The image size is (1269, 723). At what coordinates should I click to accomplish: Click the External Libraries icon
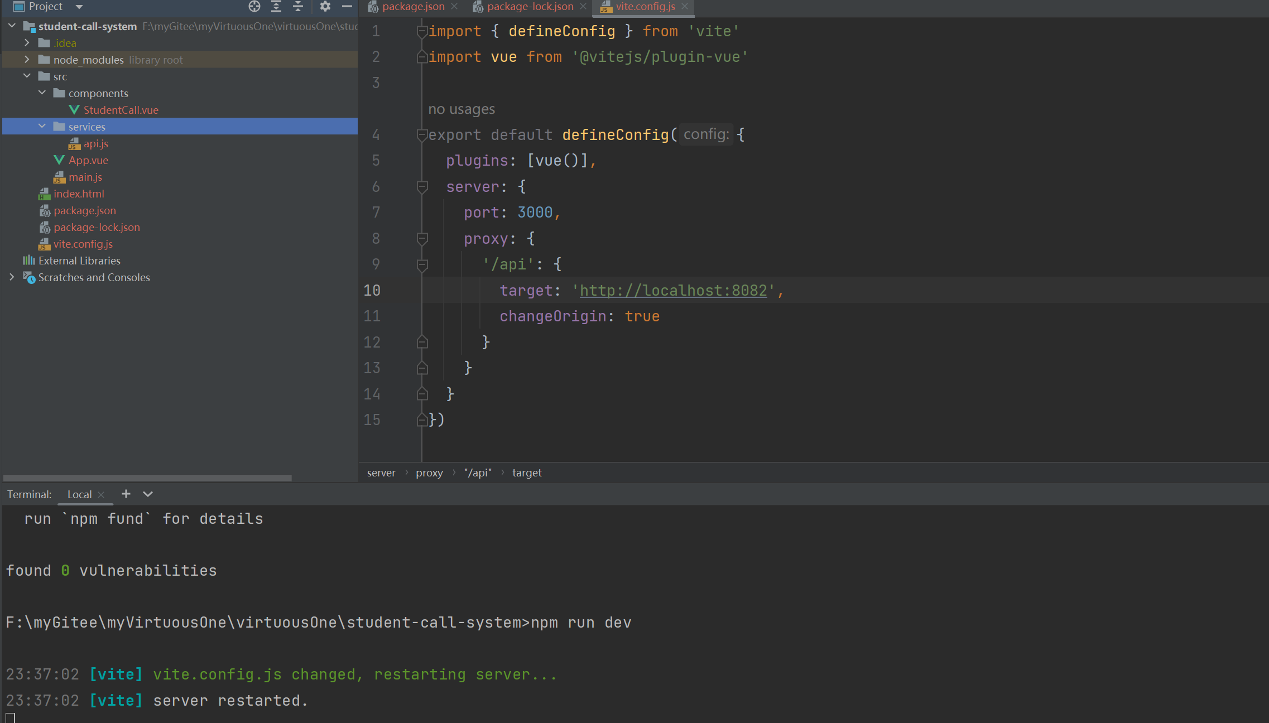[x=29, y=260]
